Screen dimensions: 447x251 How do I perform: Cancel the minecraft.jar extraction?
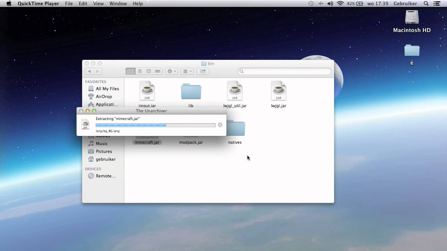tap(220, 125)
